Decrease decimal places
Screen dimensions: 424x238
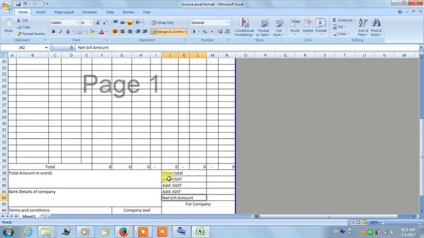click(x=227, y=32)
